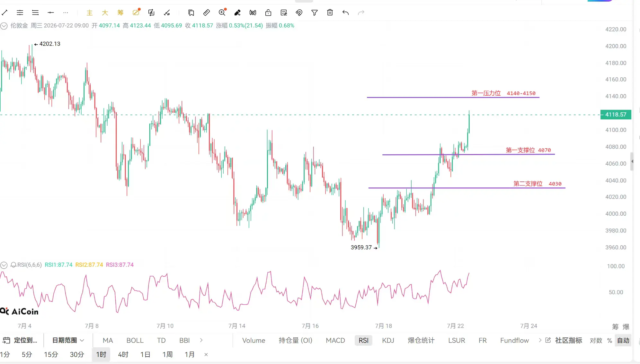Switch sub-chart to KDJ indicator

388,340
